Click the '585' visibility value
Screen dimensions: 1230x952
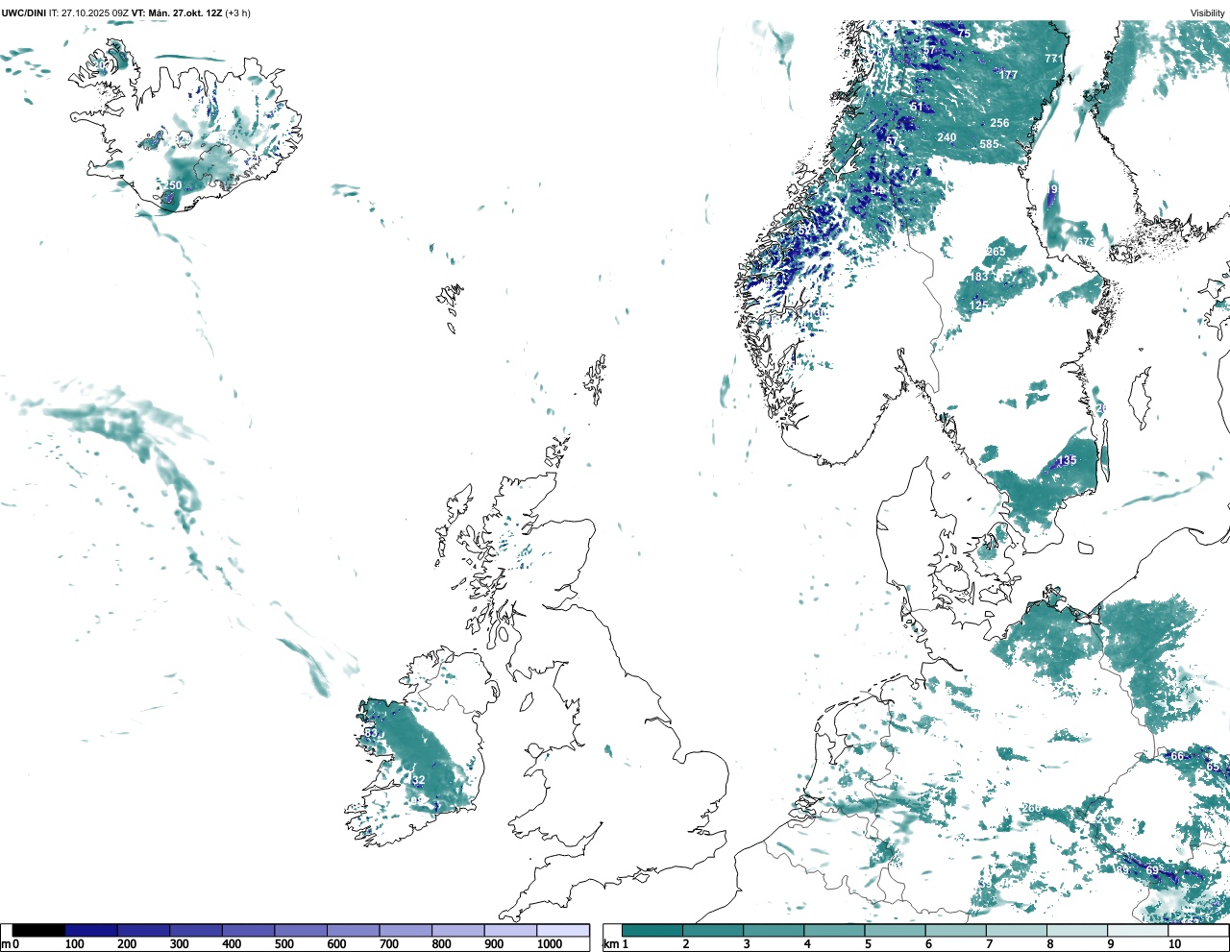(990, 144)
